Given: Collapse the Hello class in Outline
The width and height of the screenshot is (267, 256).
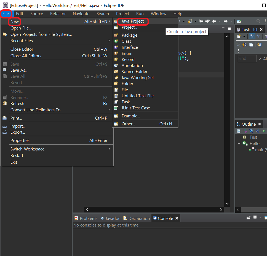Looking at the screenshot, I should coord(239,144).
